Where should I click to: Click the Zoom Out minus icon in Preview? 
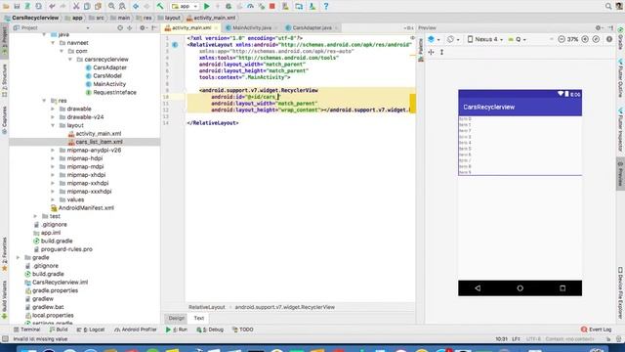562,39
